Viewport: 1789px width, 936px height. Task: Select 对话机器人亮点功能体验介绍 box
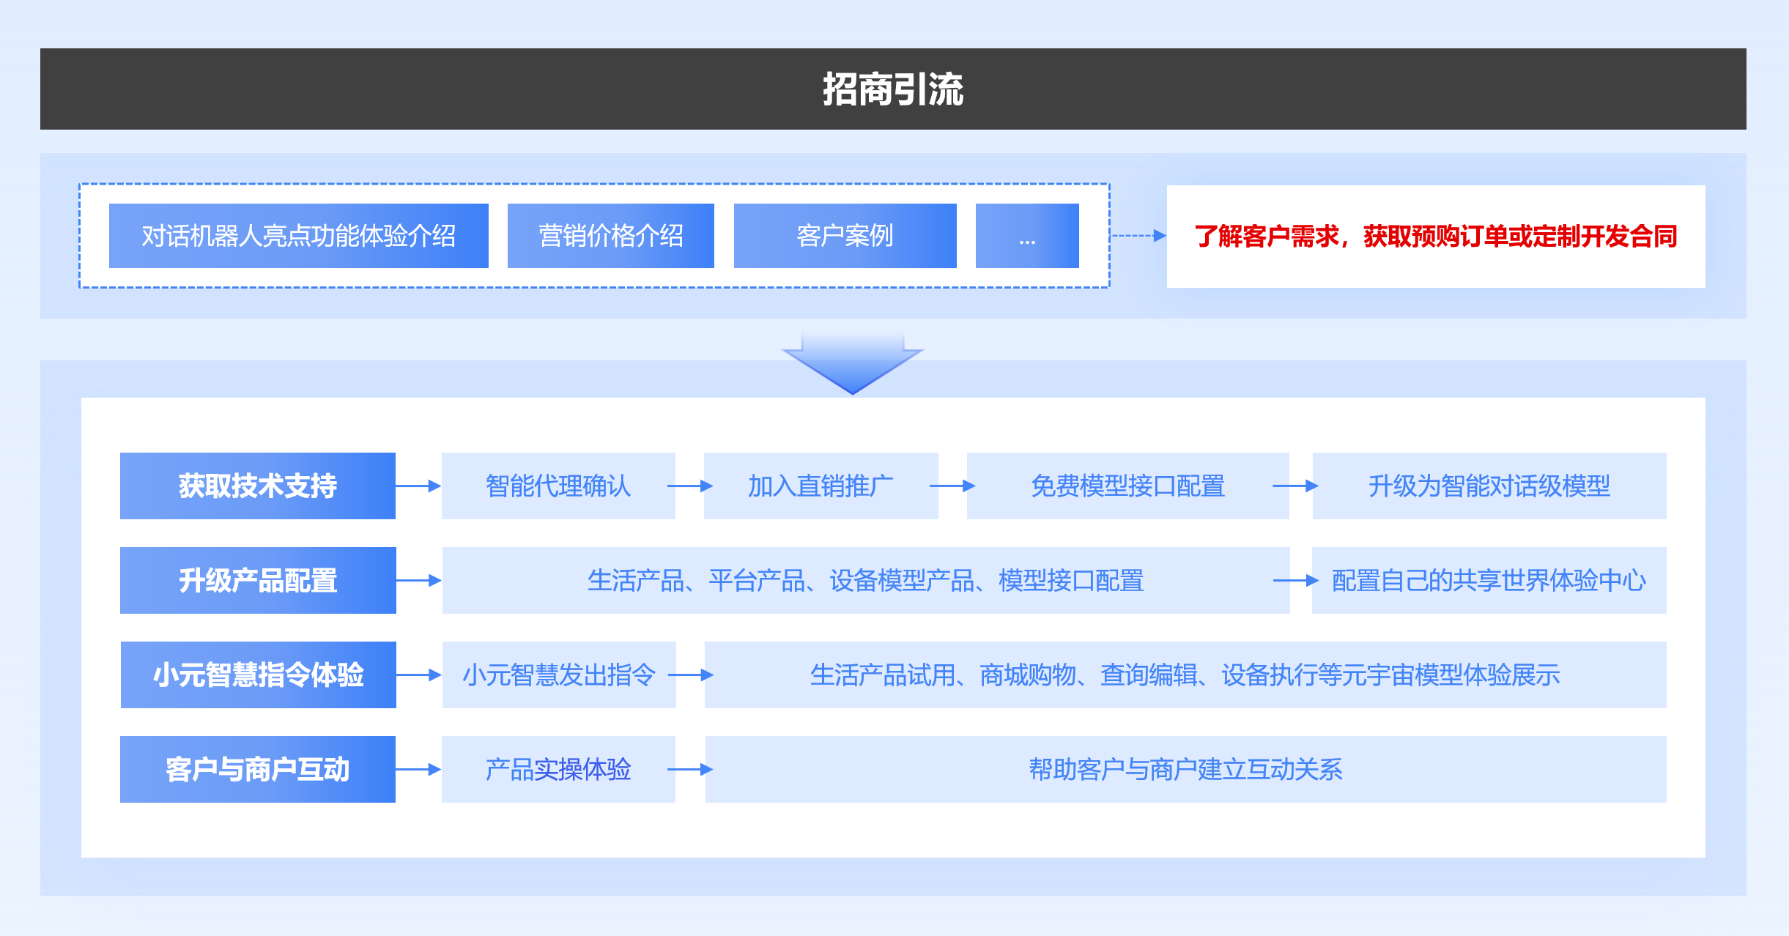pyautogui.click(x=298, y=236)
